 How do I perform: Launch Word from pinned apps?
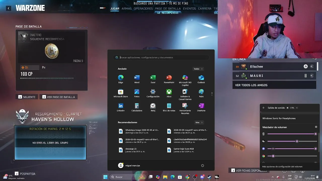coord(137,79)
